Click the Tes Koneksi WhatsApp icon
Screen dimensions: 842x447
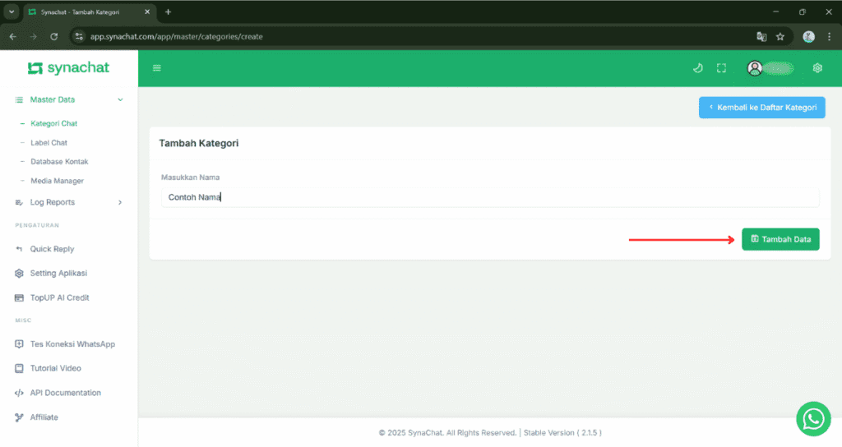(x=20, y=344)
